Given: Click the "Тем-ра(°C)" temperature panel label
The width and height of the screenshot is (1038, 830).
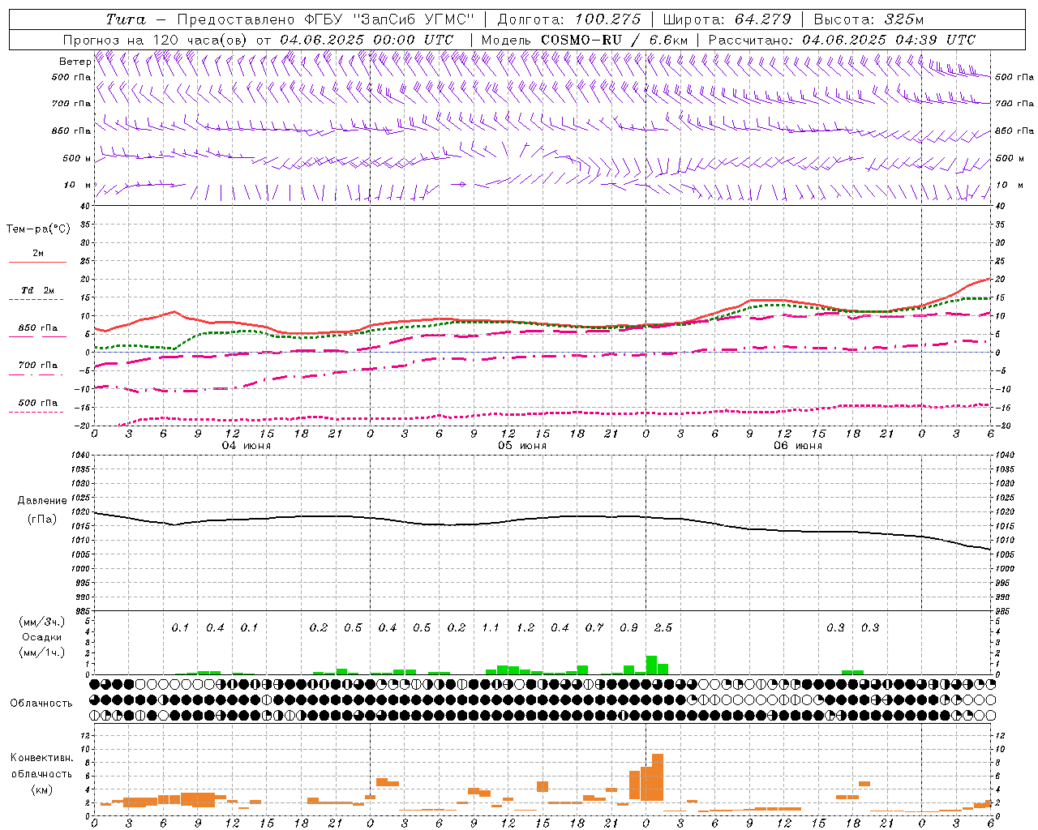Looking at the screenshot, I should 38,229.
